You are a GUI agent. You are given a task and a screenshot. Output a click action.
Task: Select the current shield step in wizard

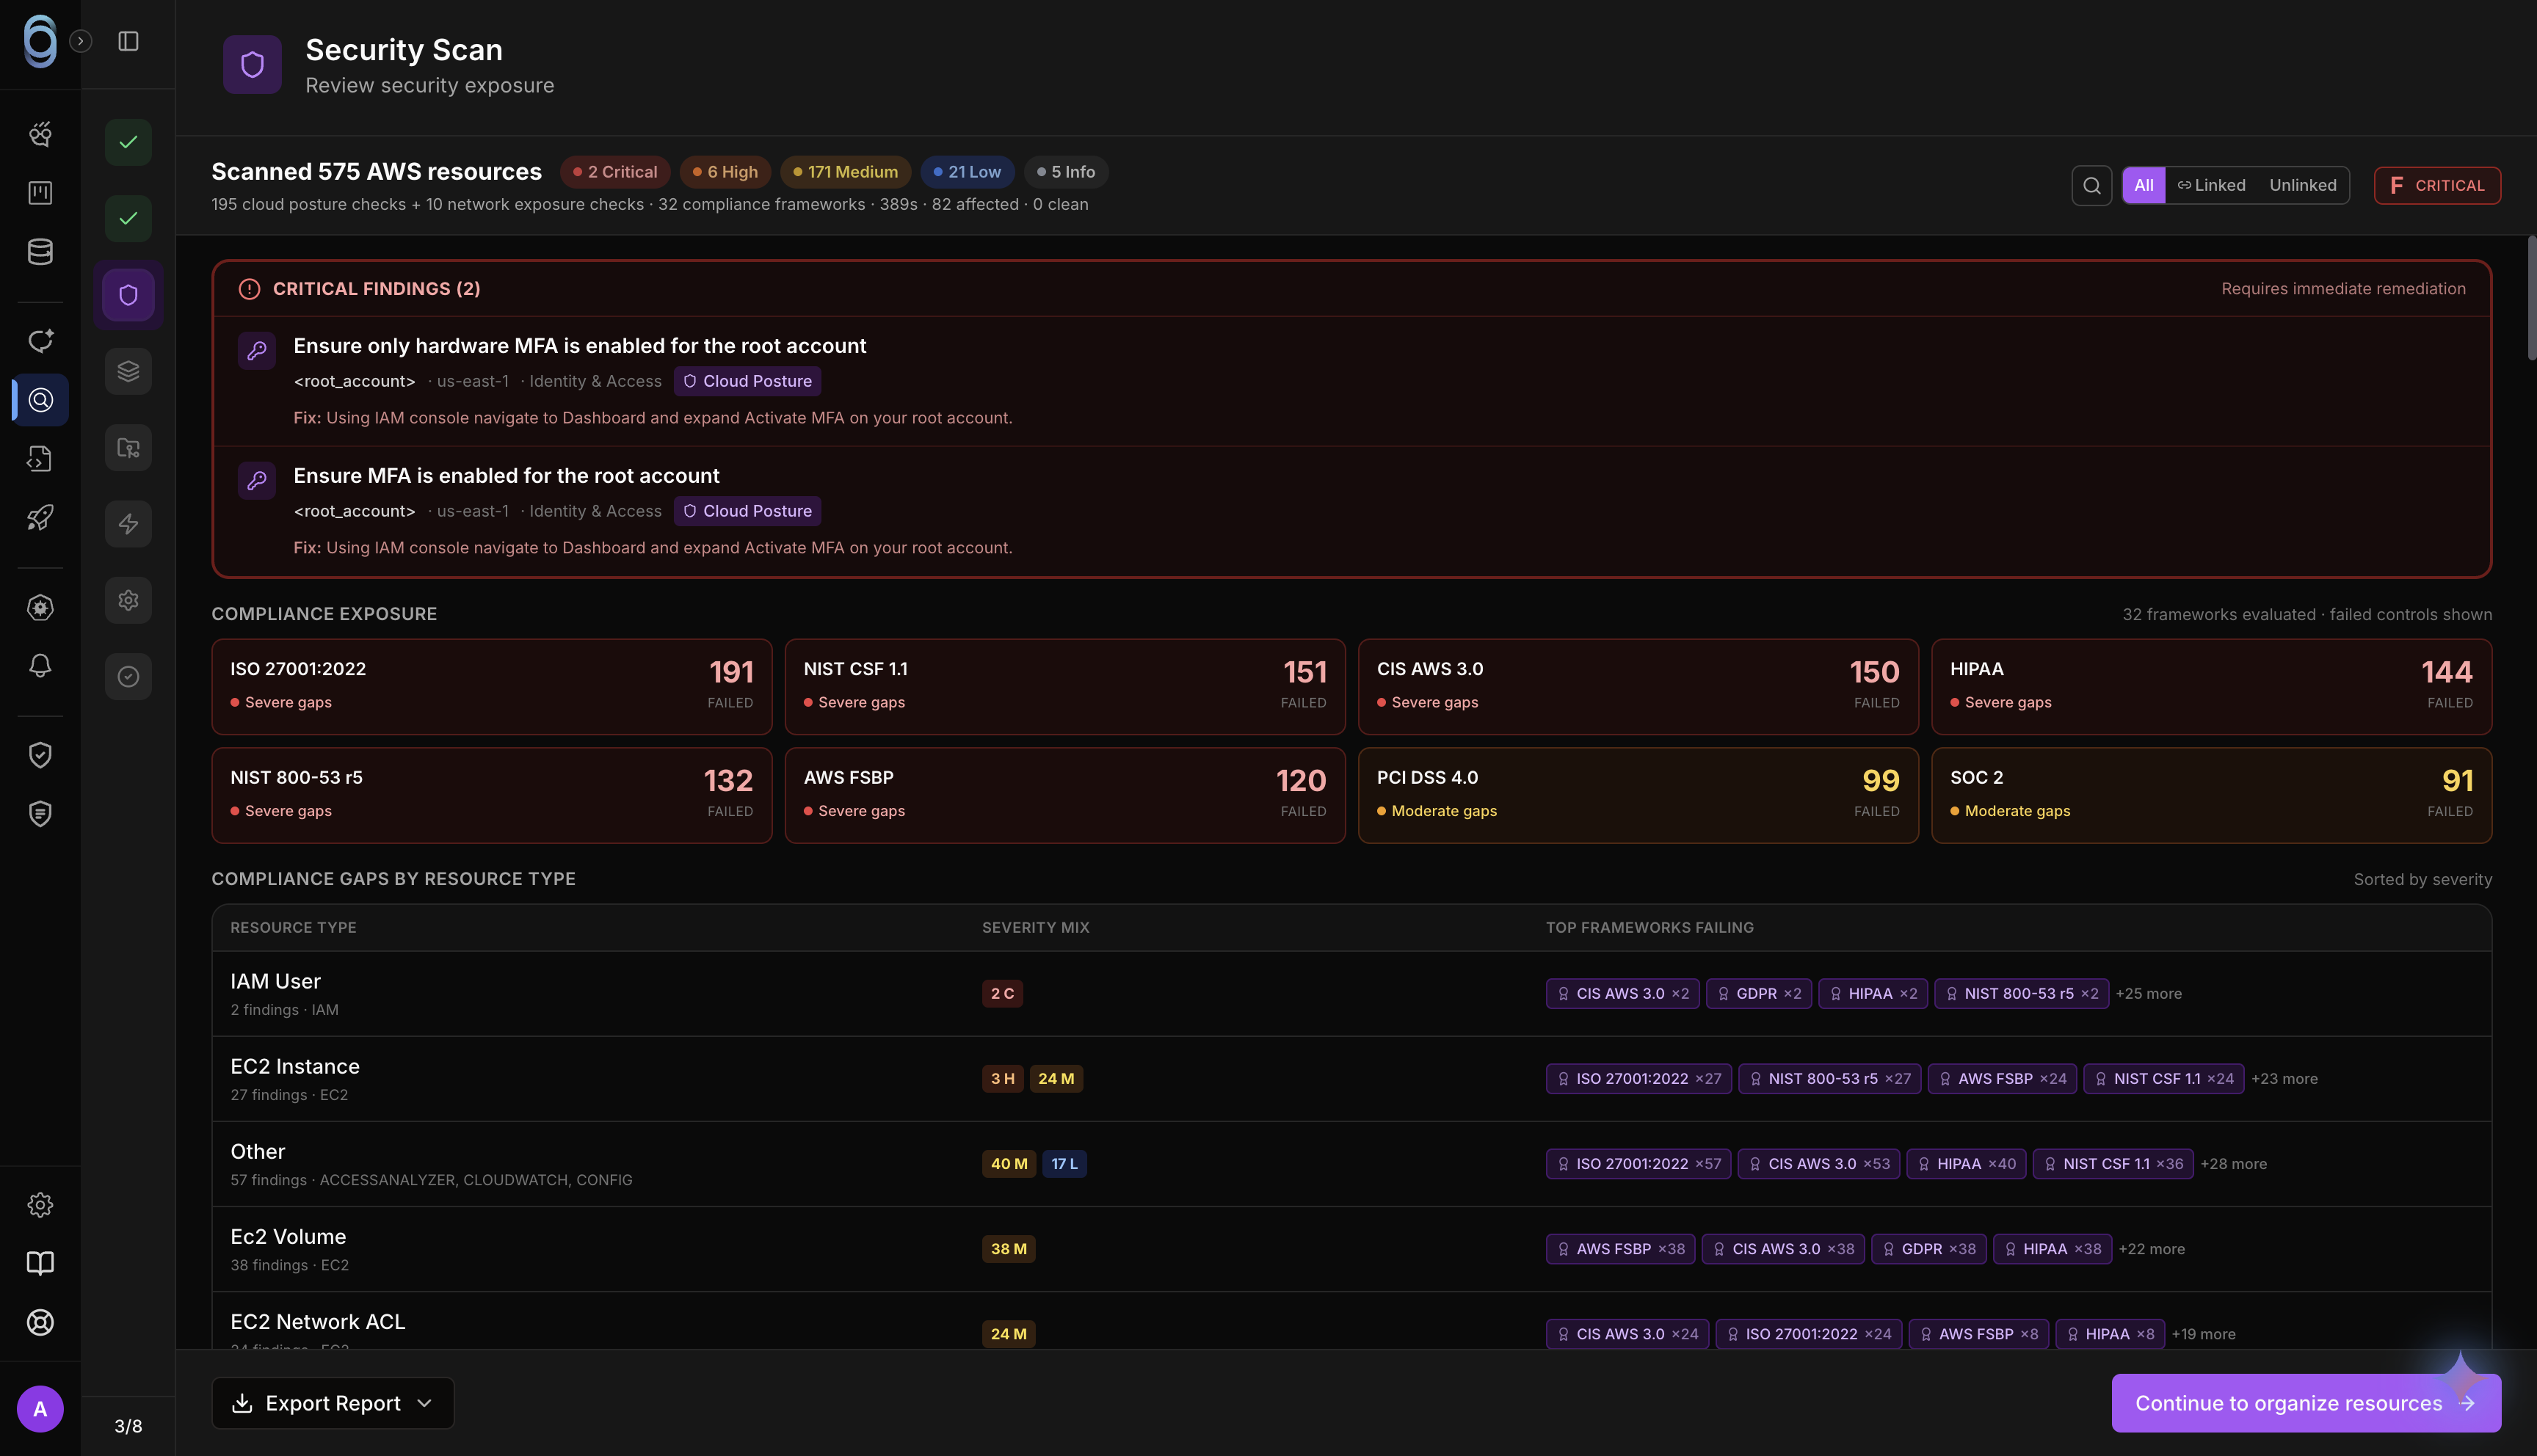[128, 295]
